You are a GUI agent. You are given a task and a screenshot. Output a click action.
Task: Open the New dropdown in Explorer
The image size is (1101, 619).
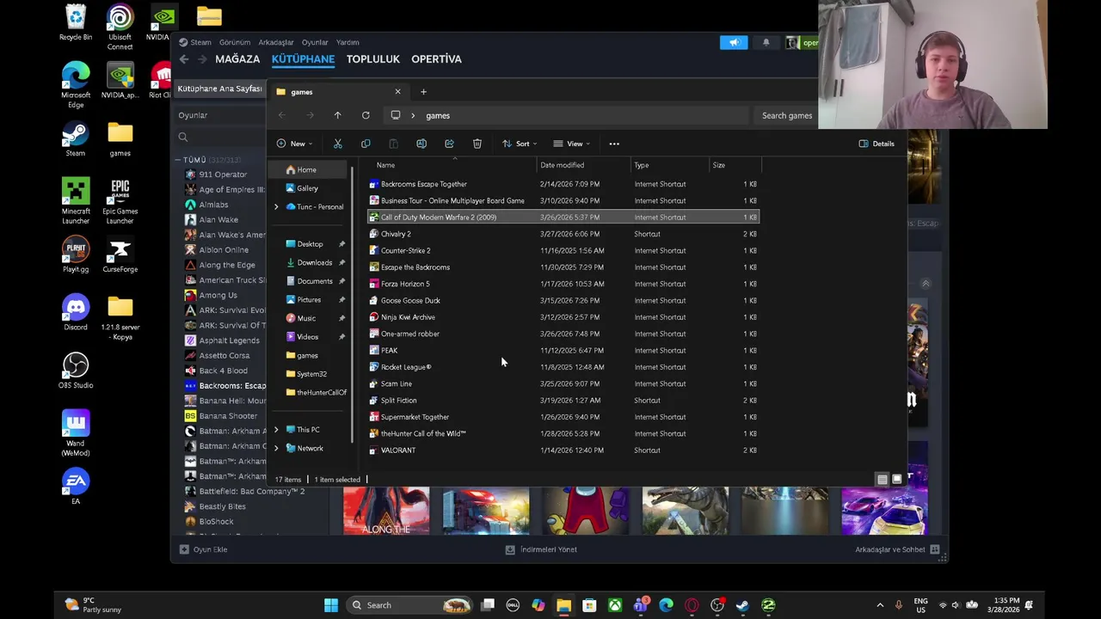pos(295,144)
